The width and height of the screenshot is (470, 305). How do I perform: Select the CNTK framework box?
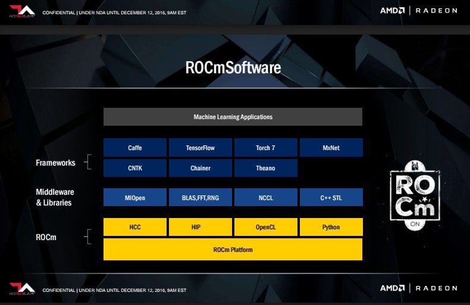click(135, 168)
